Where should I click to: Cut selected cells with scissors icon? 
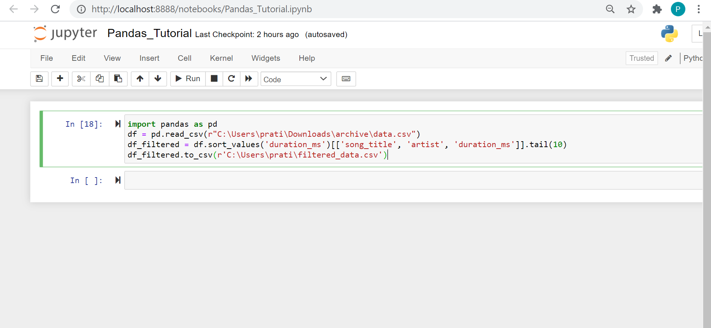(x=81, y=79)
